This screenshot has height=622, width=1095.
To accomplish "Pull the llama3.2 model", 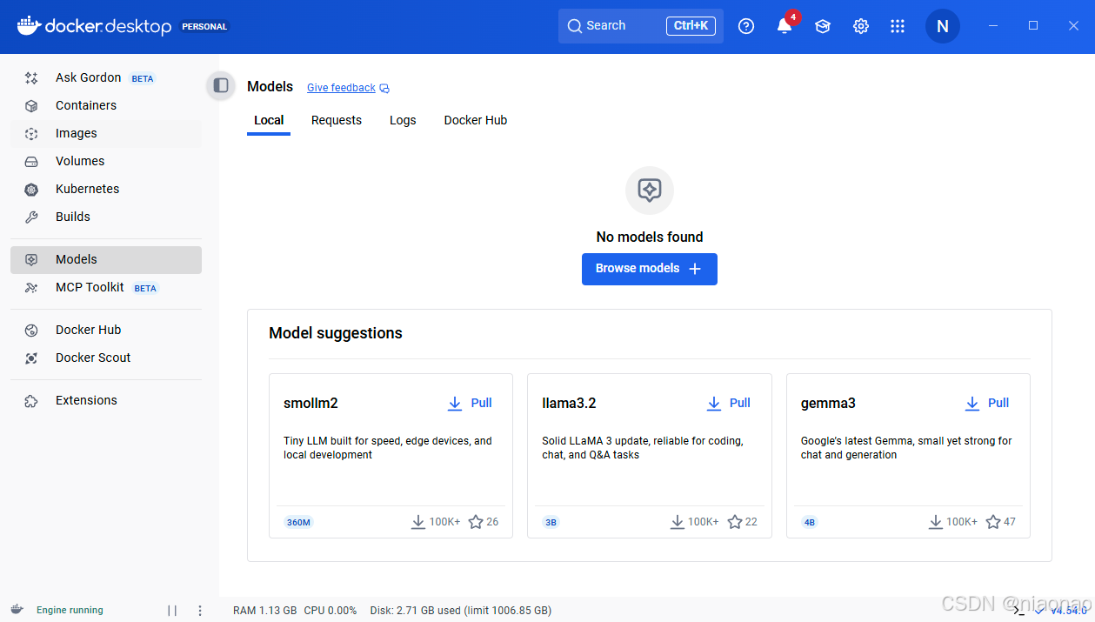I will [x=728, y=403].
